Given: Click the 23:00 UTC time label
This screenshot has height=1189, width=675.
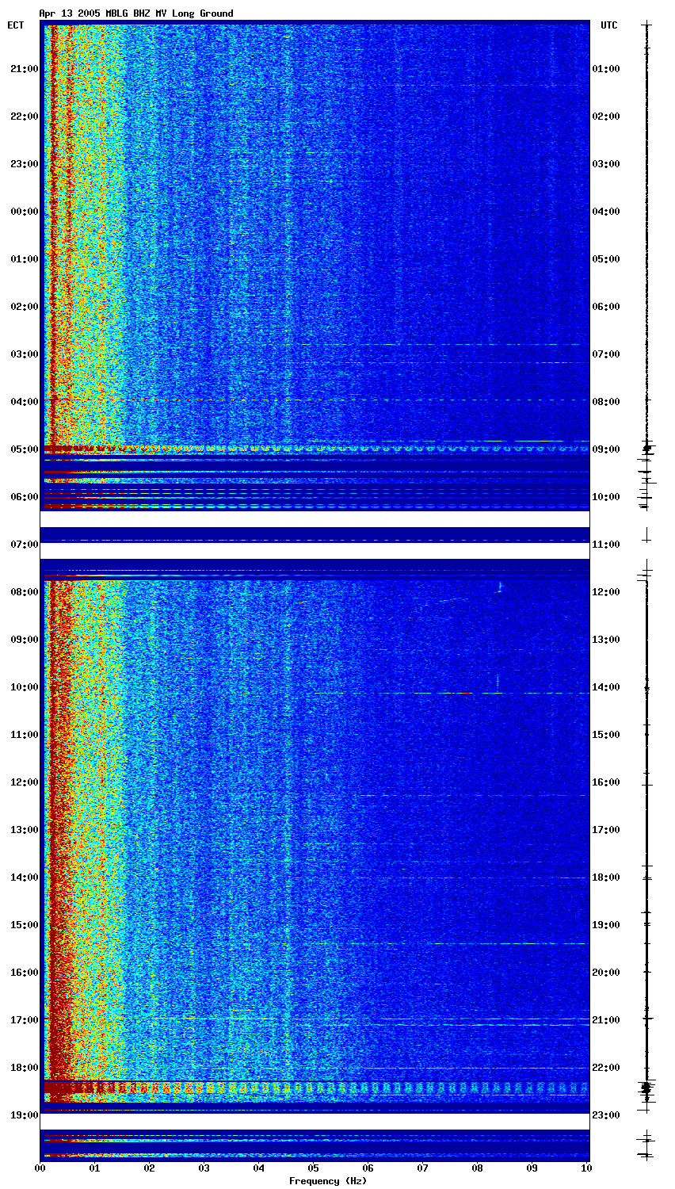Looking at the screenshot, I should [x=606, y=1115].
